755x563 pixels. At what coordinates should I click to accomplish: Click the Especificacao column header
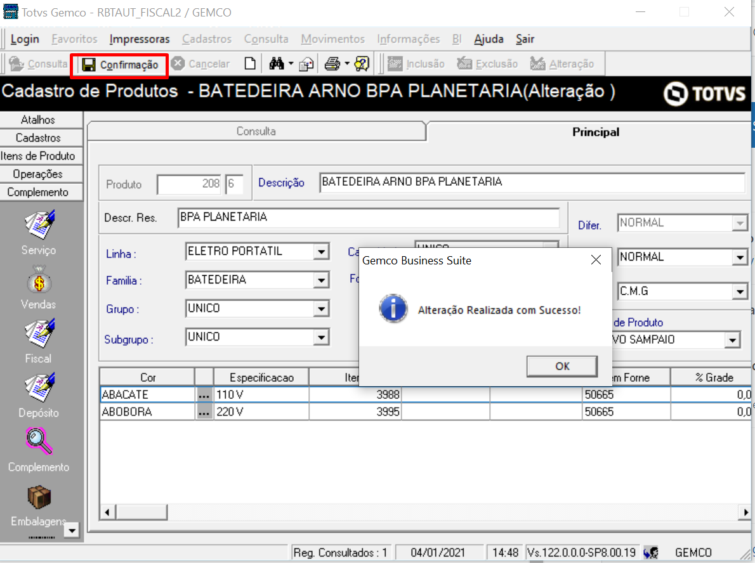click(261, 377)
